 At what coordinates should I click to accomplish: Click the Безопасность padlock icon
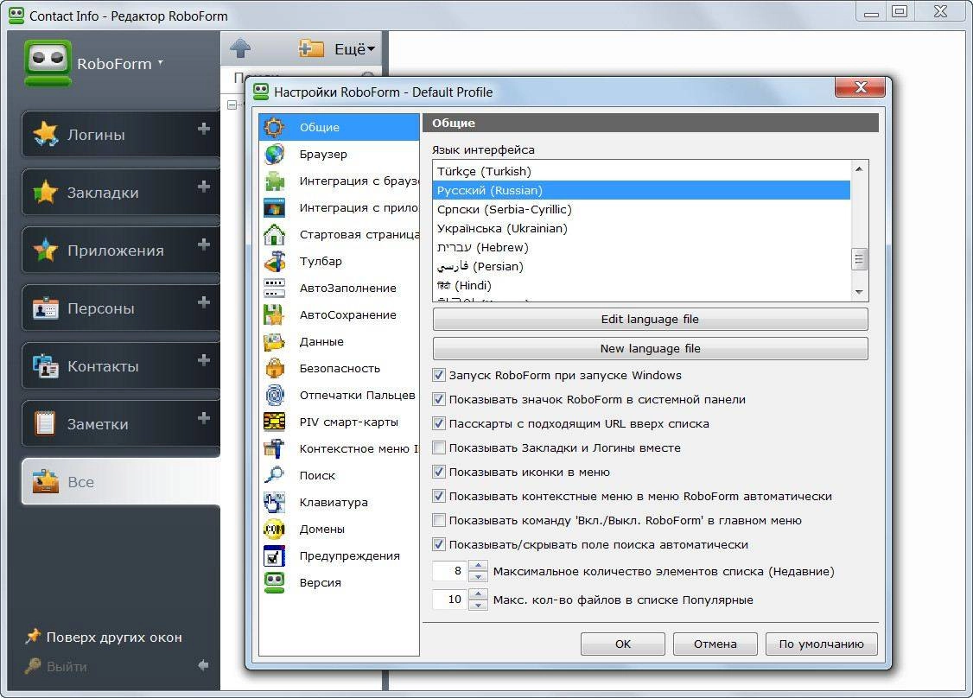tap(274, 368)
